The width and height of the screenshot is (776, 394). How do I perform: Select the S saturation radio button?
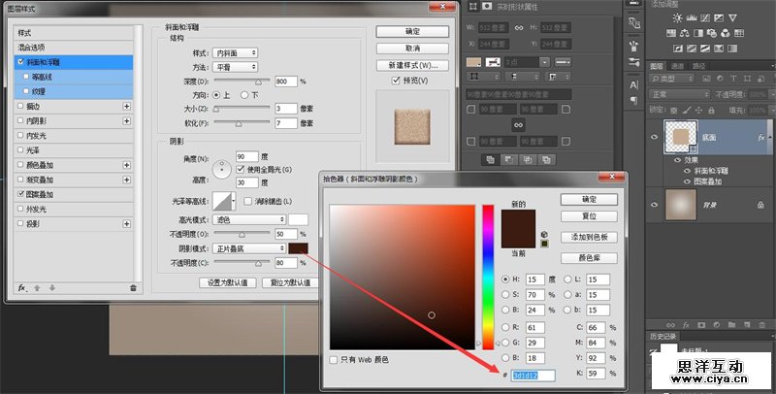pyautogui.click(x=504, y=294)
